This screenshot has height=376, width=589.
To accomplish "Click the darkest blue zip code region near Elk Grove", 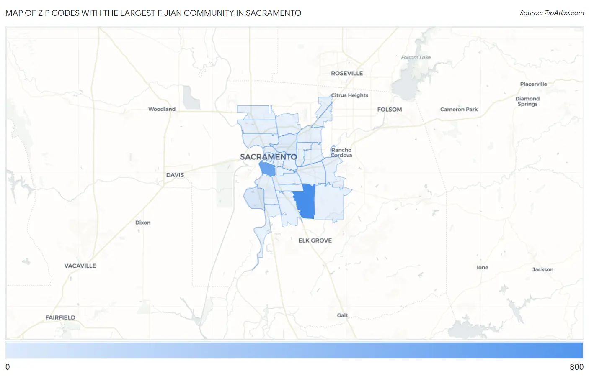I will (305, 201).
